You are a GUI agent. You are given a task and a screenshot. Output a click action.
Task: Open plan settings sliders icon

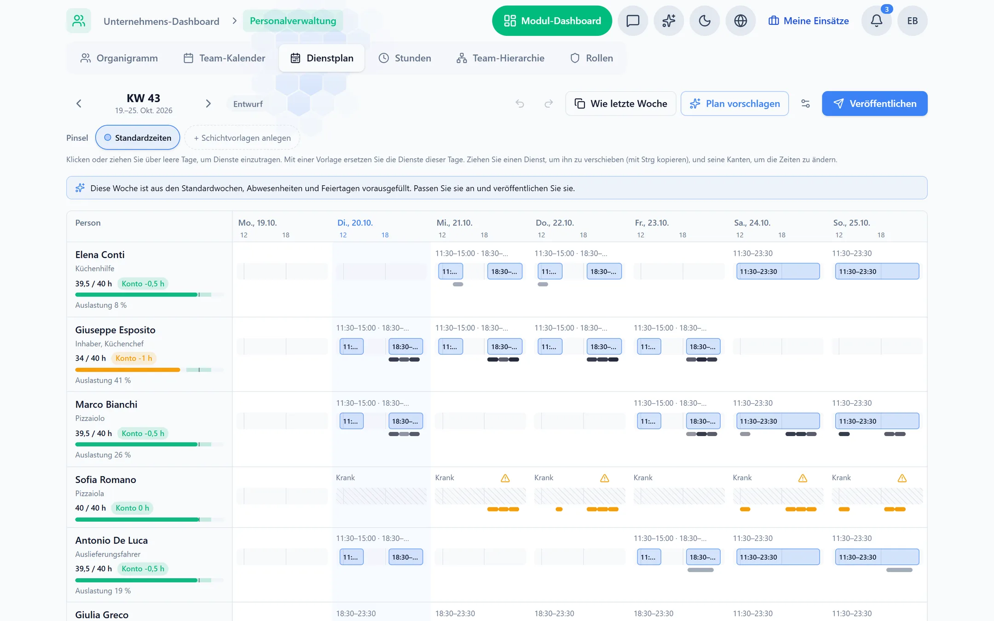click(805, 103)
